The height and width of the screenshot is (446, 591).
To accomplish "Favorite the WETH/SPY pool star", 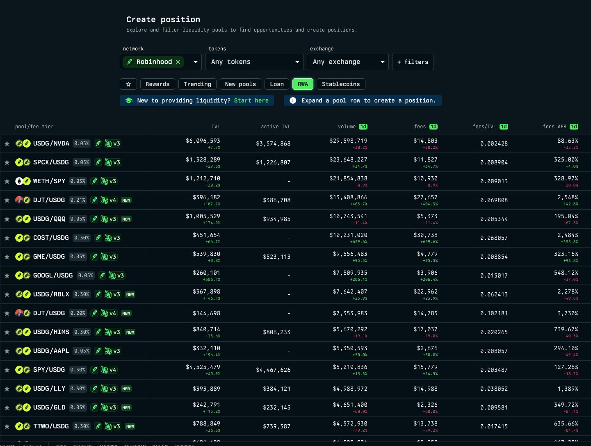I will click(7, 182).
